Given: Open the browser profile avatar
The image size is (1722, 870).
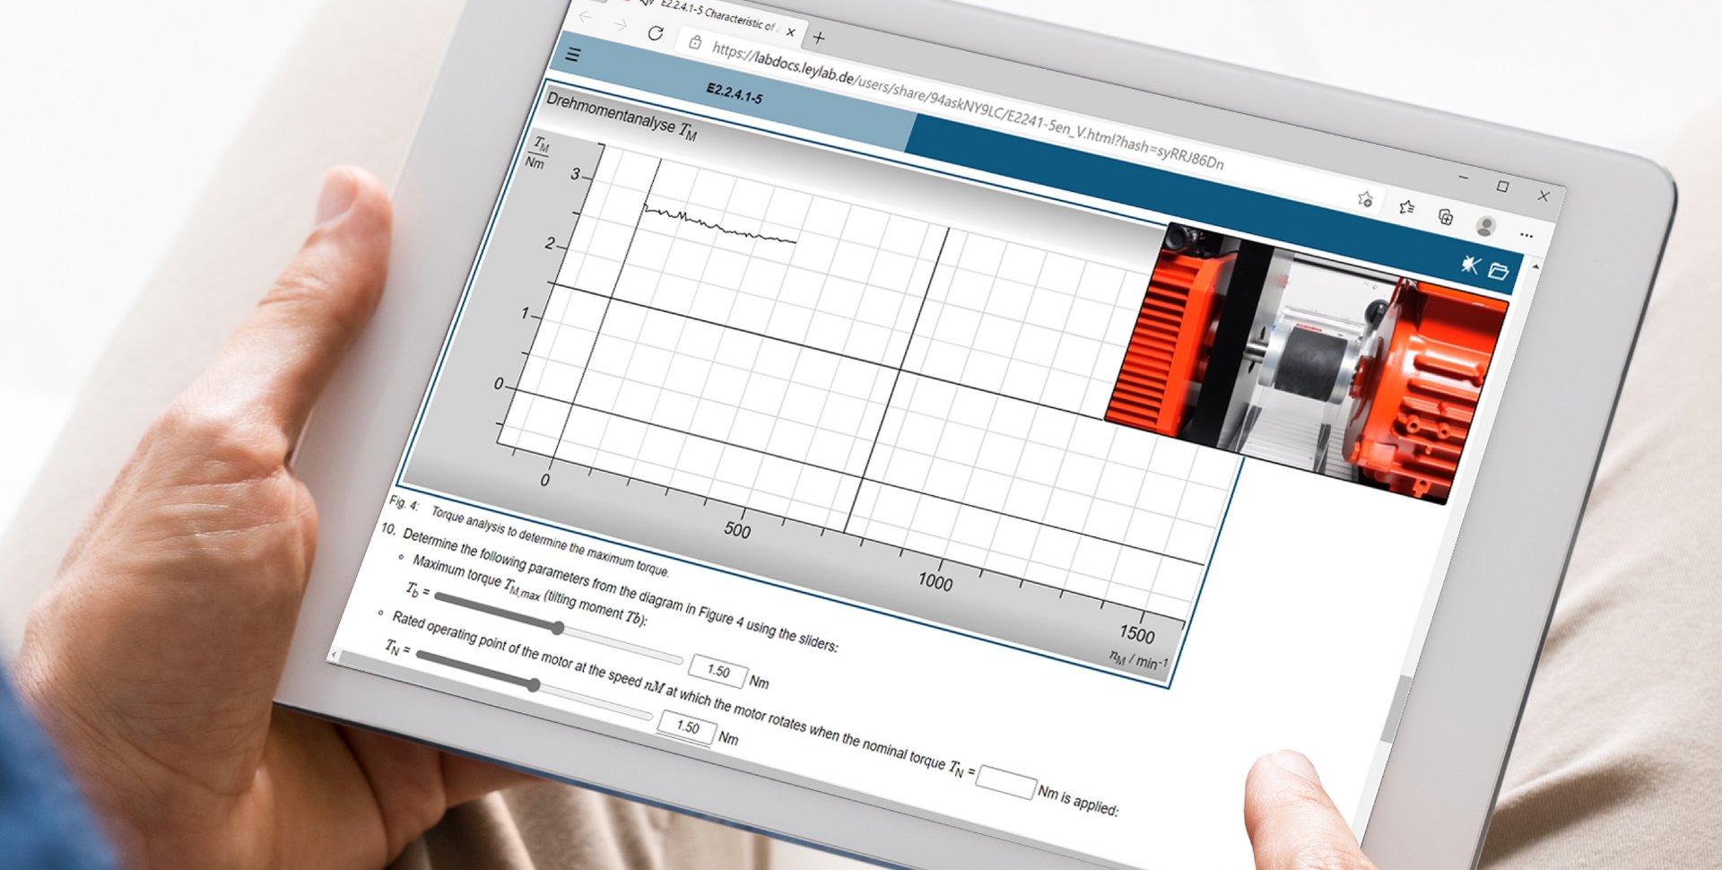Looking at the screenshot, I should (x=1485, y=226).
